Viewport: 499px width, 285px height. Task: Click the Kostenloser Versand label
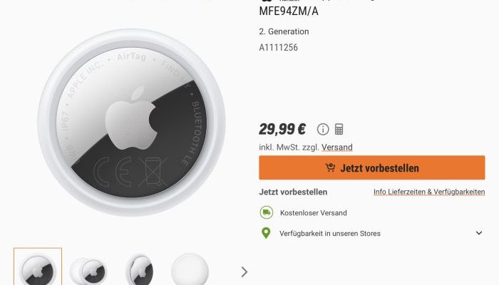pos(313,213)
